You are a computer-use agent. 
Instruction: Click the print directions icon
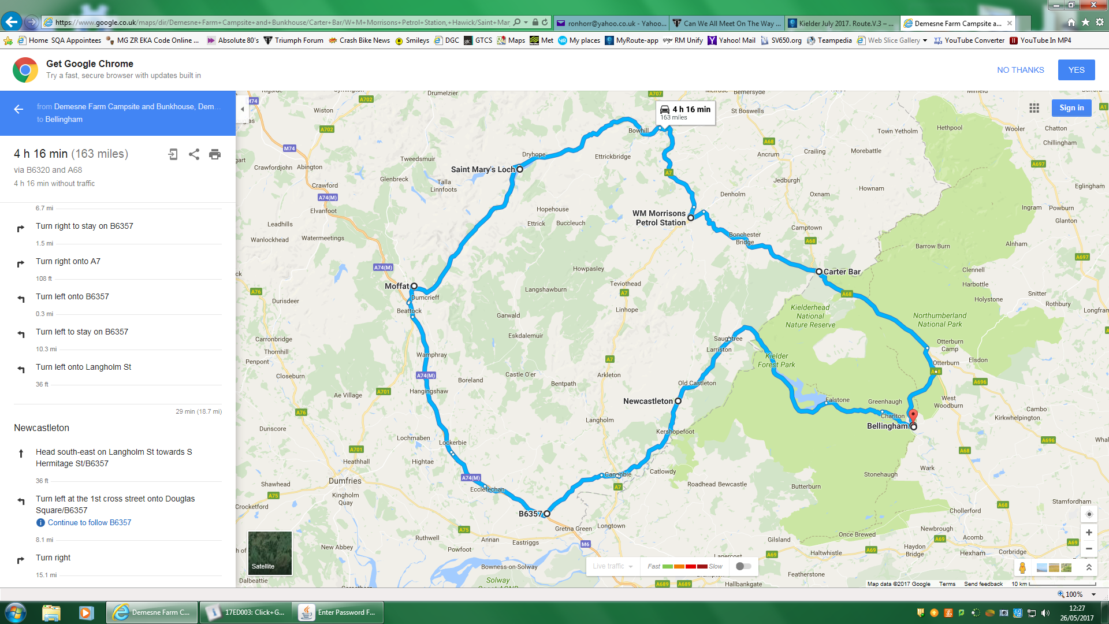pos(215,154)
